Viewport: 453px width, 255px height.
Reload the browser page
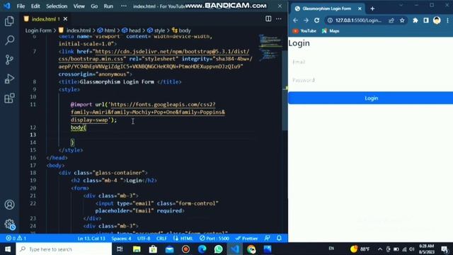(317, 21)
